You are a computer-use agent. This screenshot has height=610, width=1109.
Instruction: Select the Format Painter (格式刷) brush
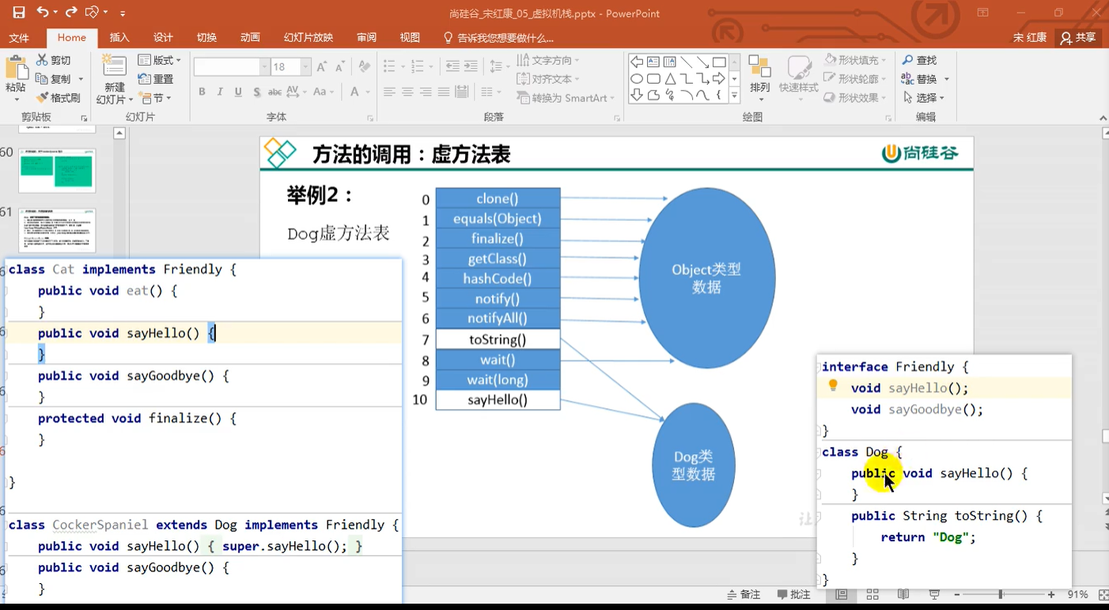click(x=42, y=98)
